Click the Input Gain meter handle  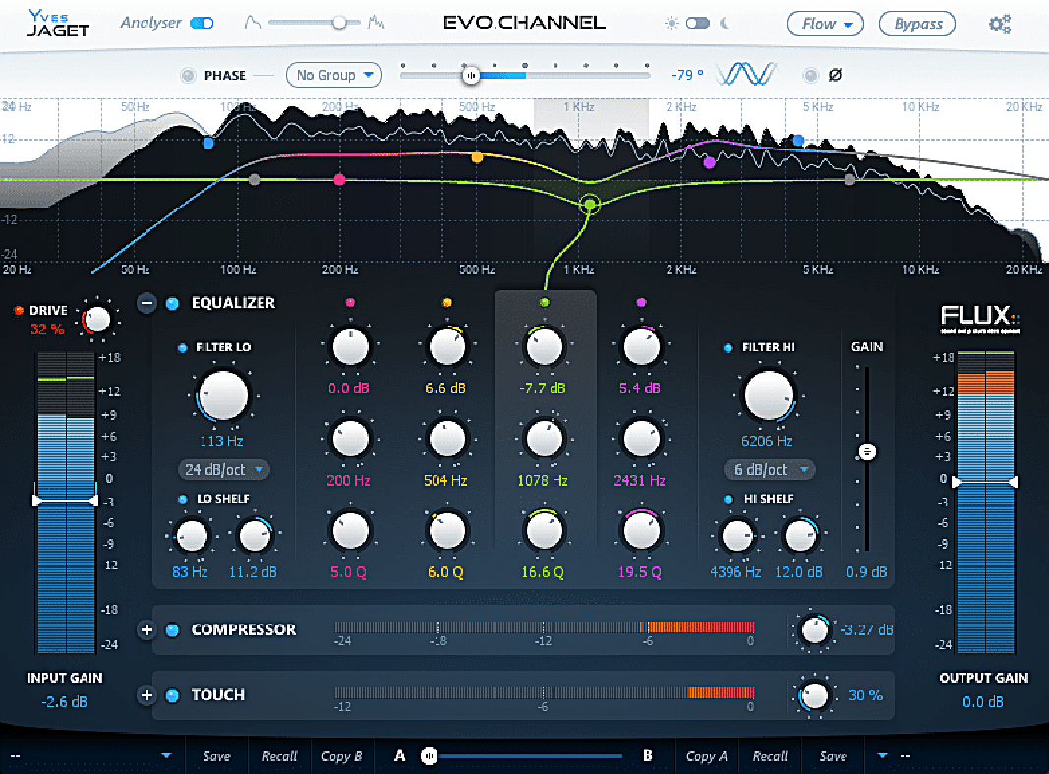pos(66,501)
